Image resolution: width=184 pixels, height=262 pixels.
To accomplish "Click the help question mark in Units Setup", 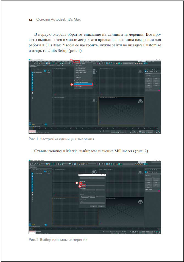I will tap(101, 174).
